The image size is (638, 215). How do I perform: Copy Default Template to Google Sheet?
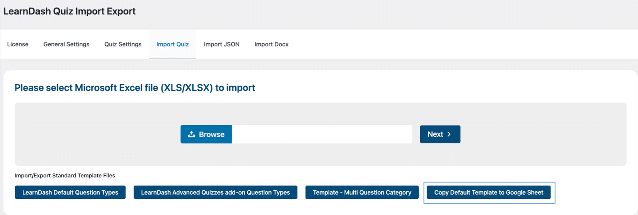(489, 192)
